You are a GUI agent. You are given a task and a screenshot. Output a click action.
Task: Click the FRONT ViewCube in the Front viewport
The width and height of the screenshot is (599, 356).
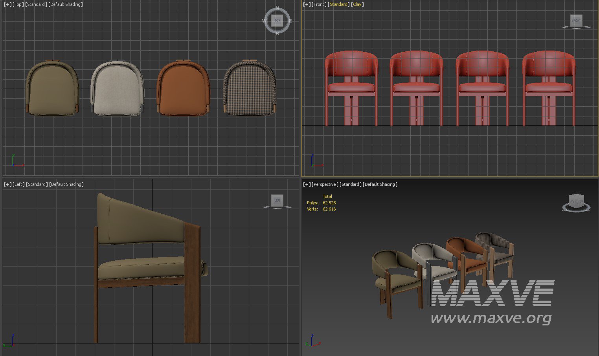(x=576, y=20)
